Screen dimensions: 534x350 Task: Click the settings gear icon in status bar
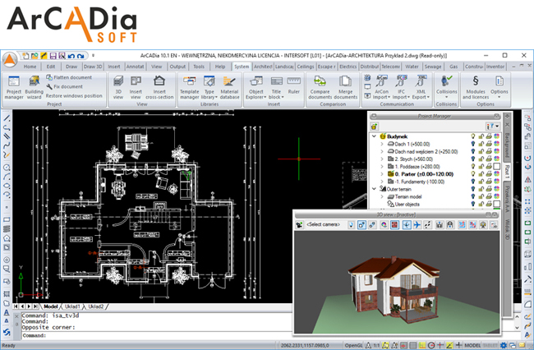tap(504, 345)
